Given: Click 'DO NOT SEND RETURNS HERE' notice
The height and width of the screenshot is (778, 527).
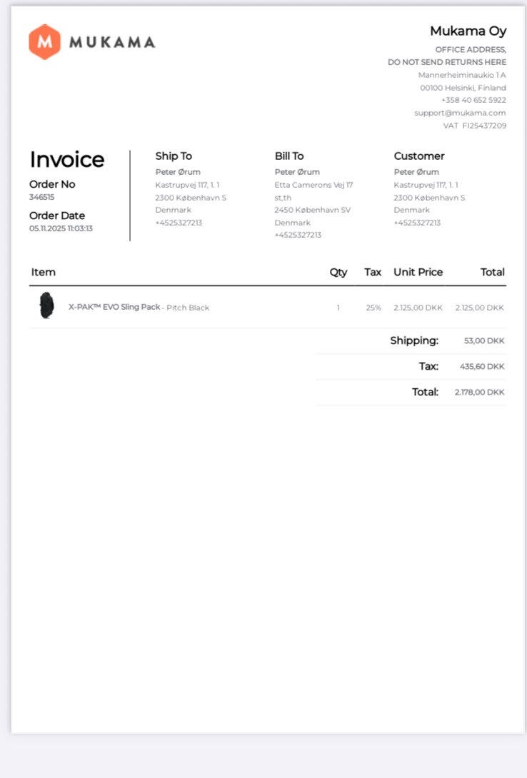Looking at the screenshot, I should click(x=446, y=62).
